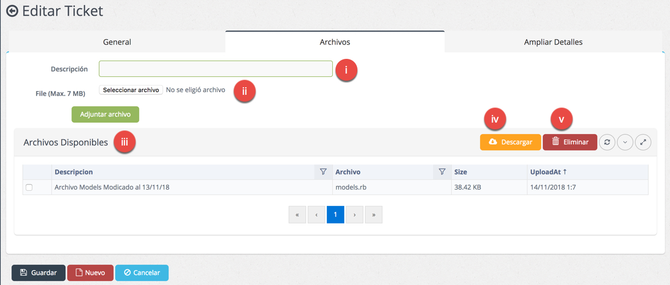The width and height of the screenshot is (670, 285).
Task: Go back using the arrow beside Editar Ticket
Action: coord(12,11)
